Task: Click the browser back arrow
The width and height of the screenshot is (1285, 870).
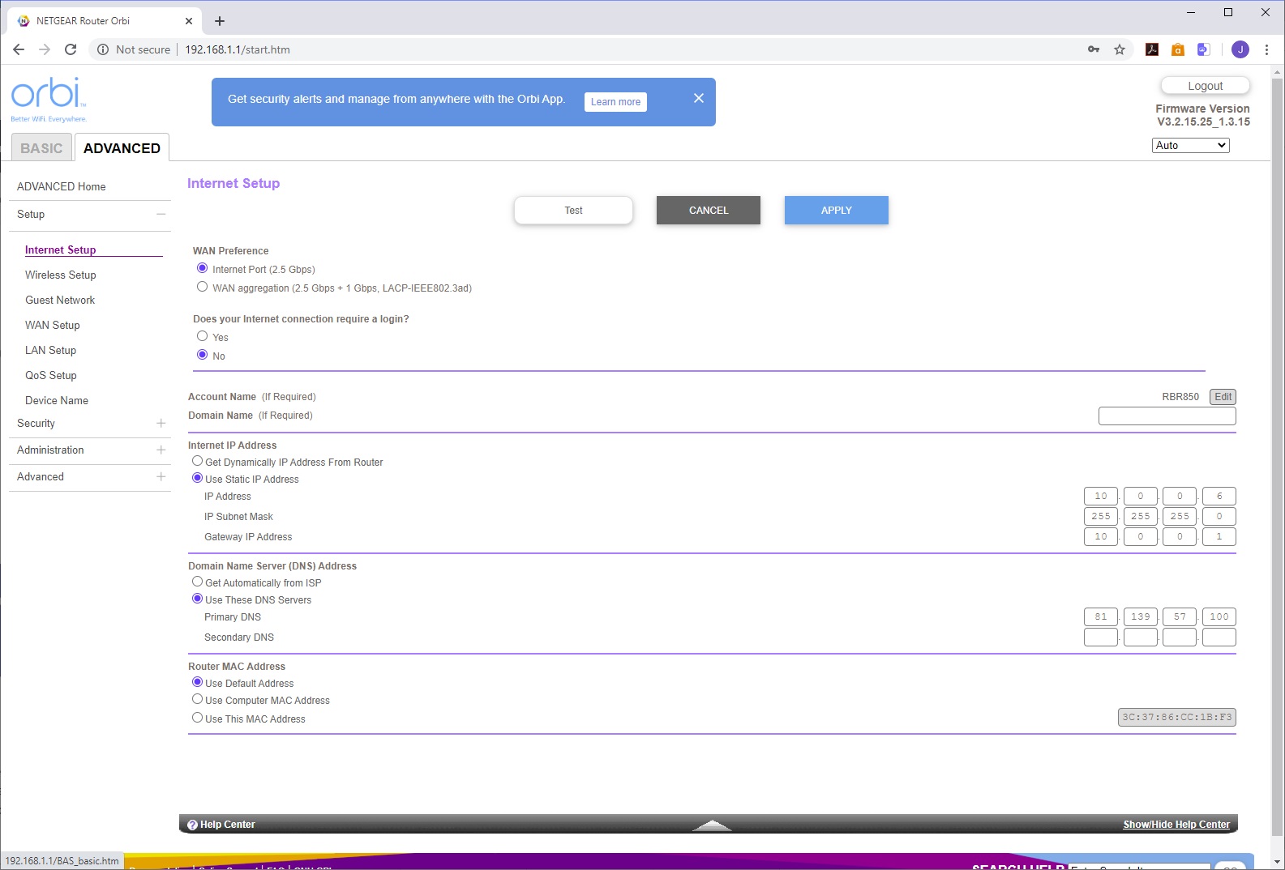Action: coord(19,49)
